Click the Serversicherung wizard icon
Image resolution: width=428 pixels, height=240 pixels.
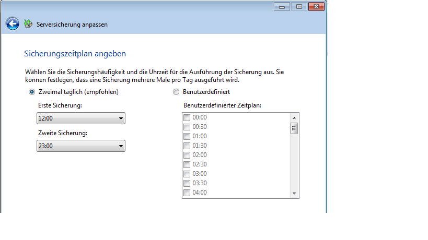28,24
